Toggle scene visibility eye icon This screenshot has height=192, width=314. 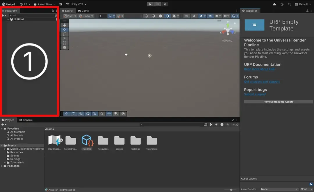click(210, 16)
